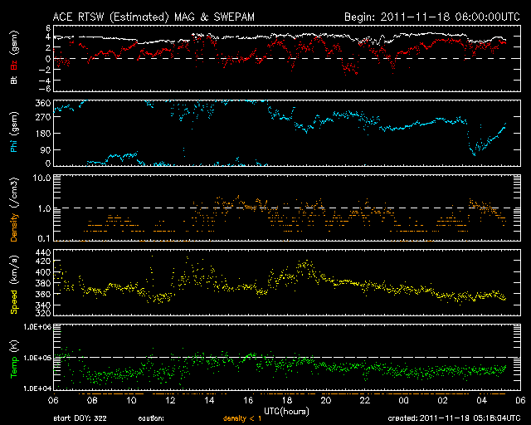Click the '90' tick on Phi axis
531x425 pixels.
coord(46,149)
